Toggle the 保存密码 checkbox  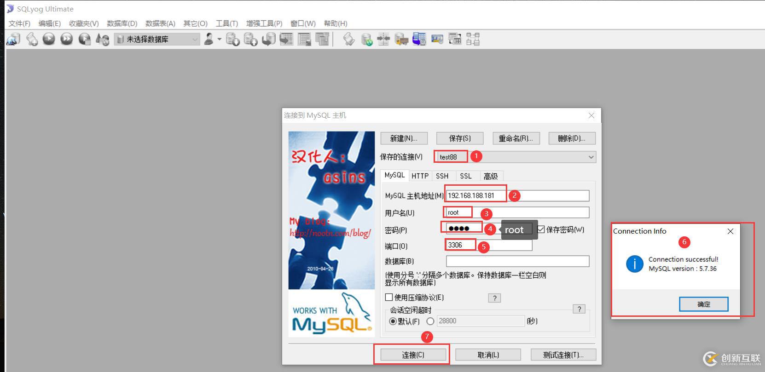click(x=541, y=229)
